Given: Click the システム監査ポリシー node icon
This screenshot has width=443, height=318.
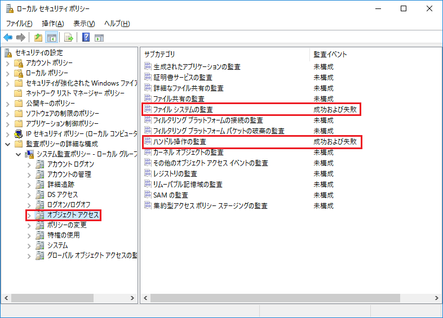Looking at the screenshot, I should (x=29, y=154).
